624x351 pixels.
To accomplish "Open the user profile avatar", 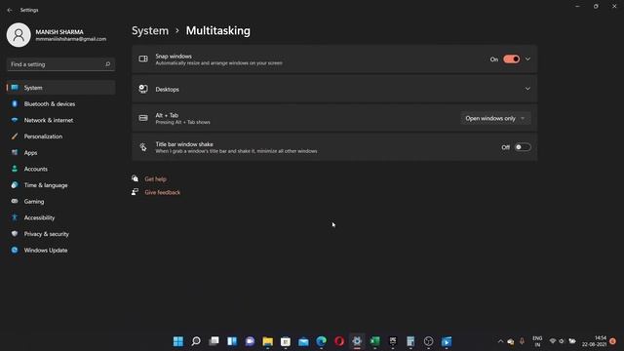I will [19, 35].
